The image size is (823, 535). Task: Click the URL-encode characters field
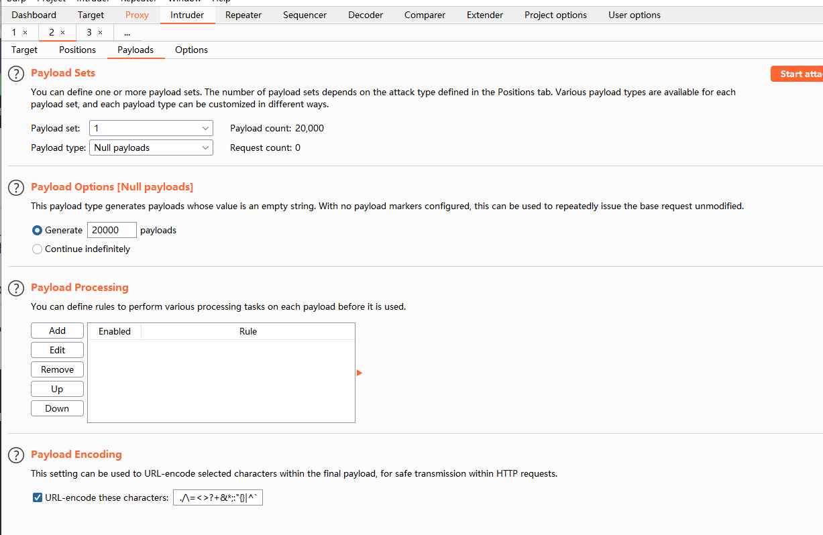tap(218, 497)
